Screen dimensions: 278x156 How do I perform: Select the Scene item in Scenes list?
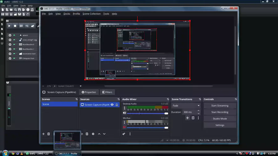(59, 104)
